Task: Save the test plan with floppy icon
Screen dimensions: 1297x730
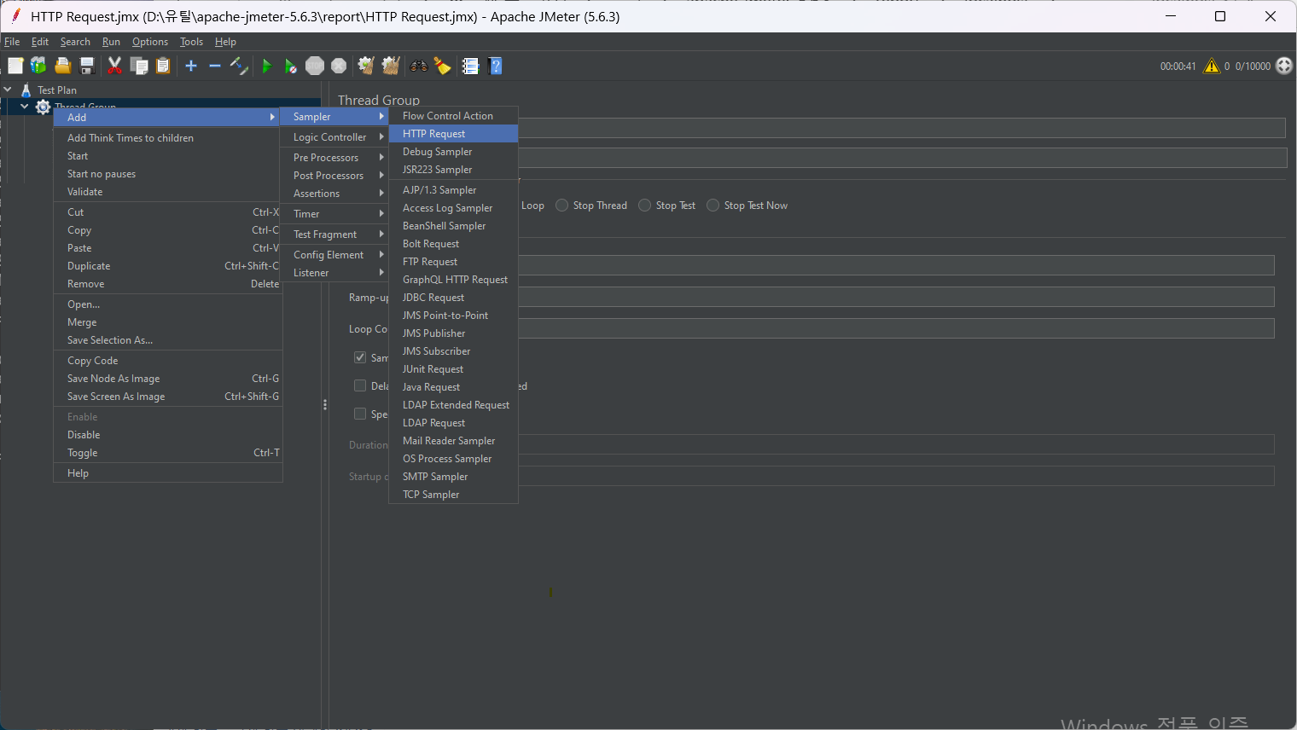Action: [x=86, y=66]
